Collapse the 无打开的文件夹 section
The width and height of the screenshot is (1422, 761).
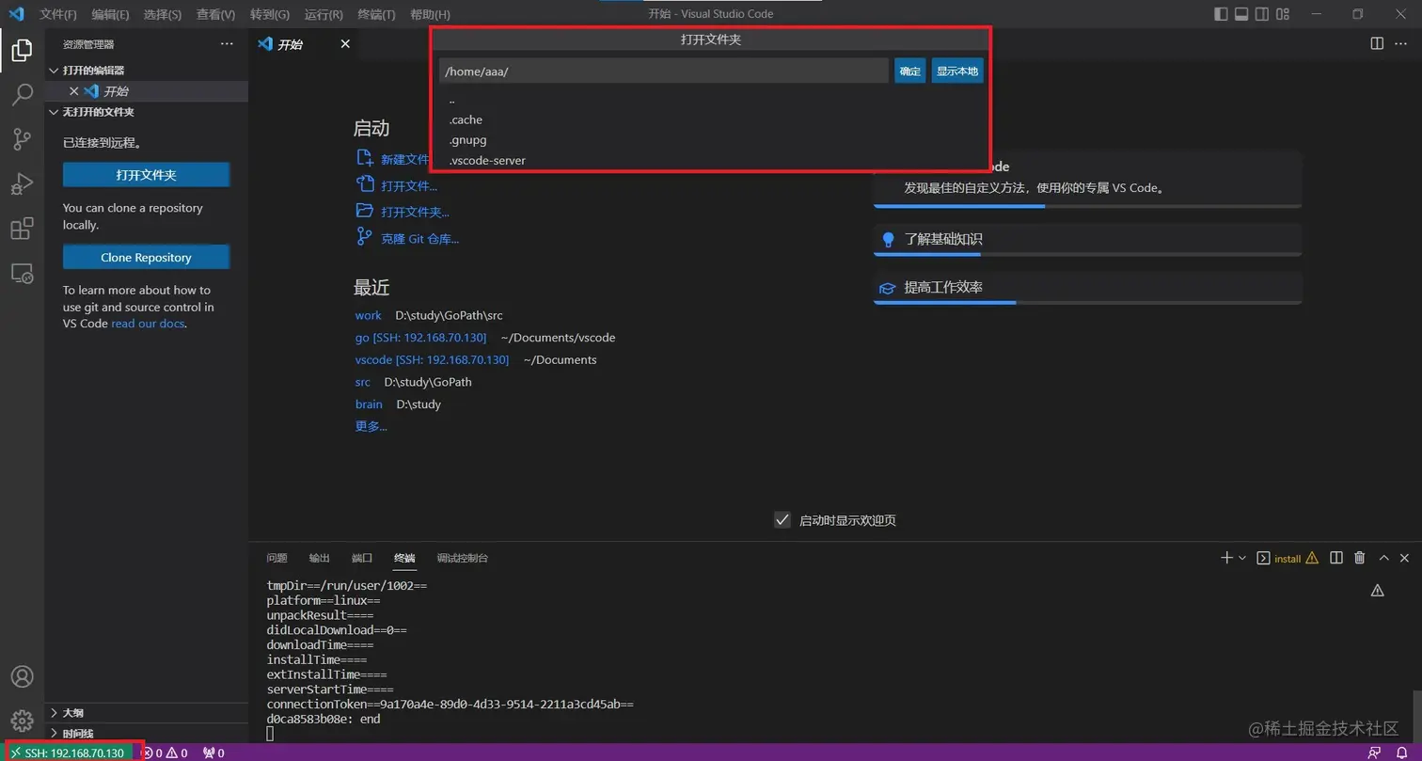(x=147, y=112)
